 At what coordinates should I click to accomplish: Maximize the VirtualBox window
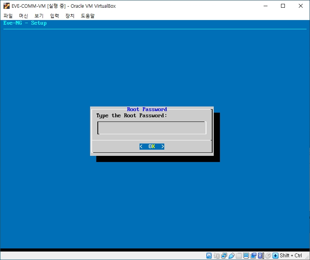283,6
